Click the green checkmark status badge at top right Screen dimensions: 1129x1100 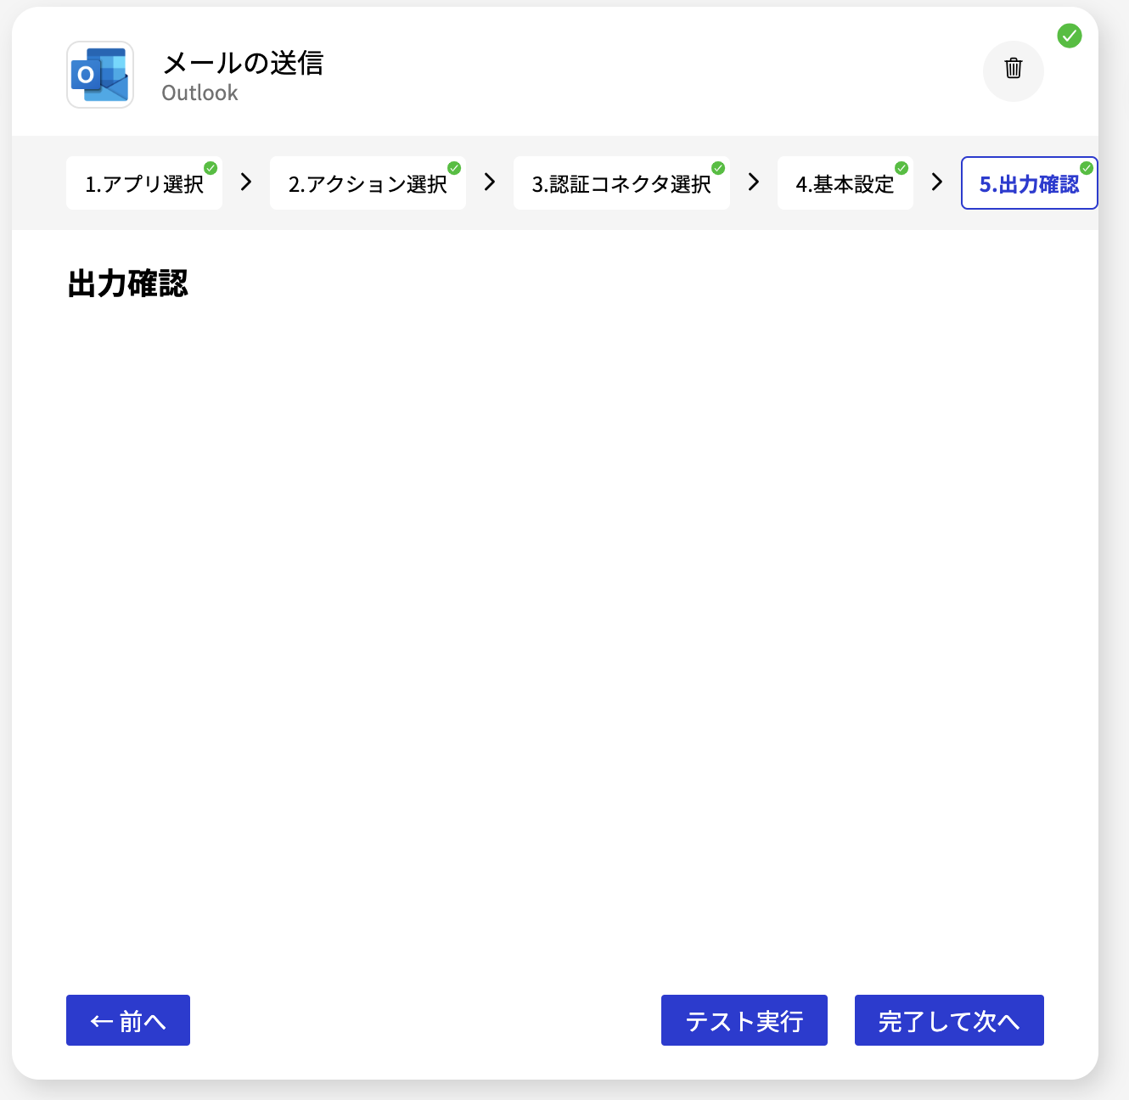click(x=1070, y=36)
